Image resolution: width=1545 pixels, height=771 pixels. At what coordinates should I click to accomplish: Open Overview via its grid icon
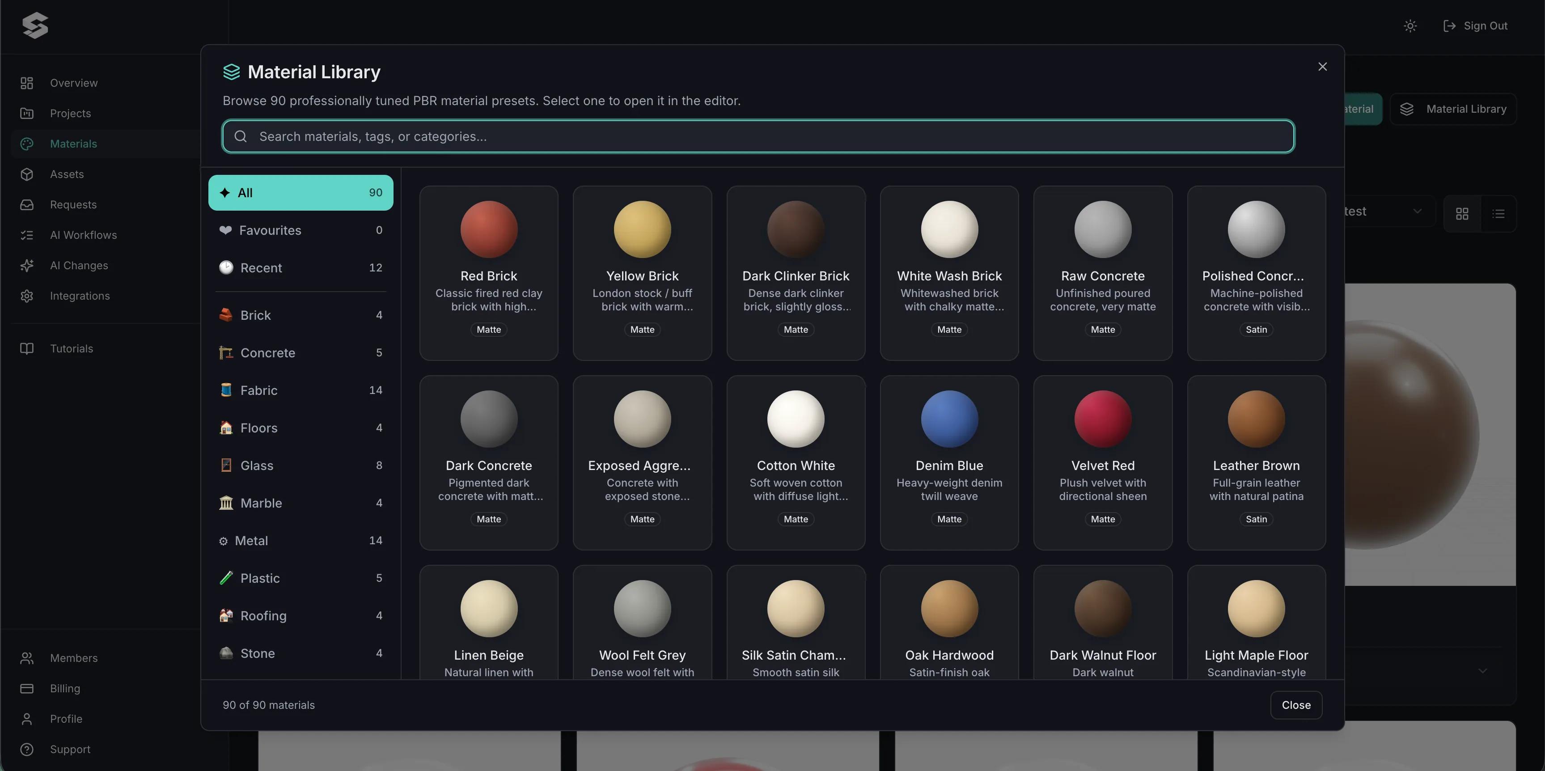coord(26,83)
